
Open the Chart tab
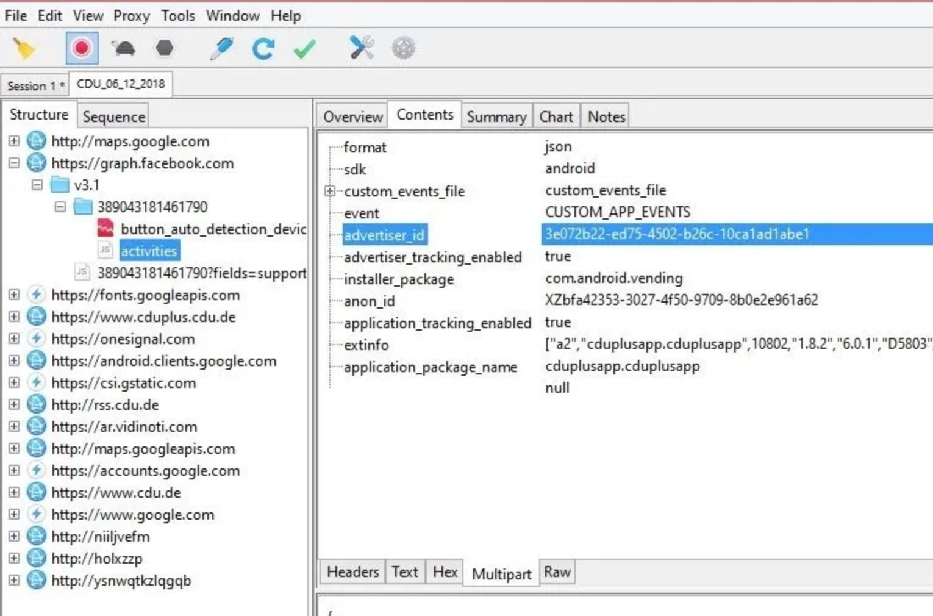[556, 116]
